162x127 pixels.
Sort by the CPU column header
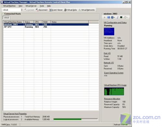(38, 22)
